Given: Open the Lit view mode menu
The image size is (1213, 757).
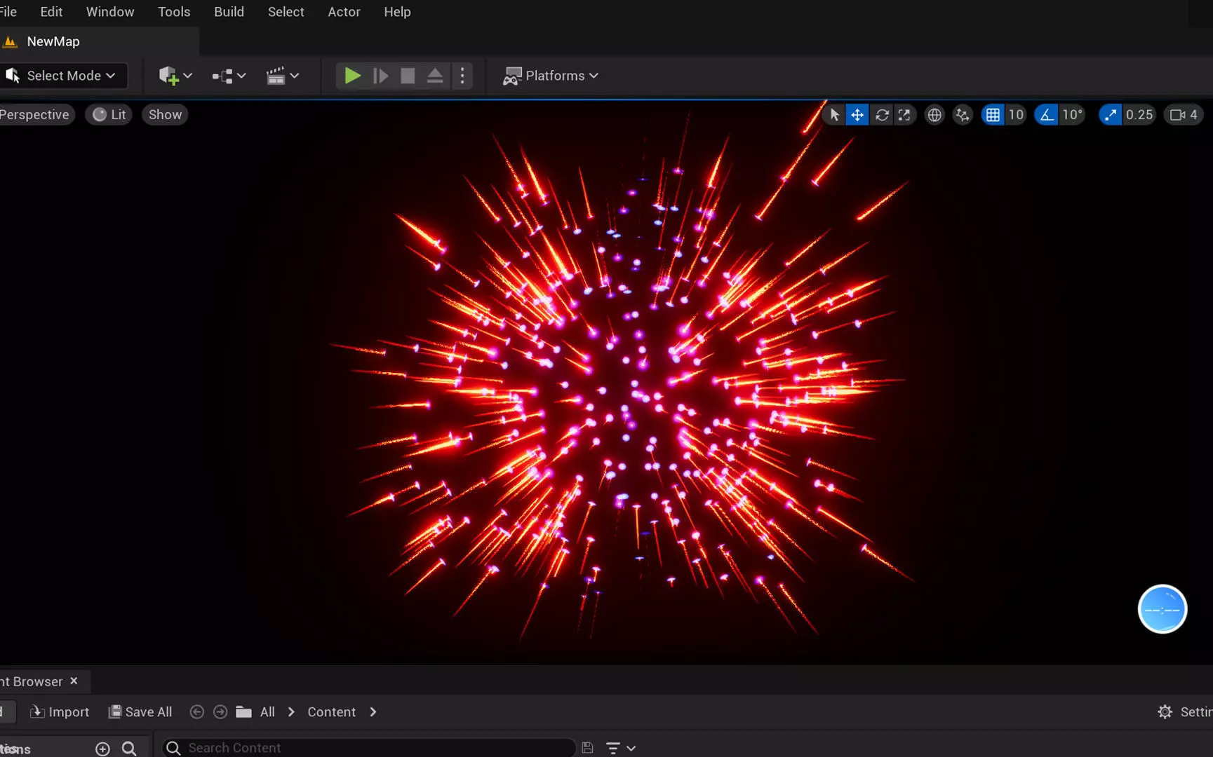Looking at the screenshot, I should 109,115.
